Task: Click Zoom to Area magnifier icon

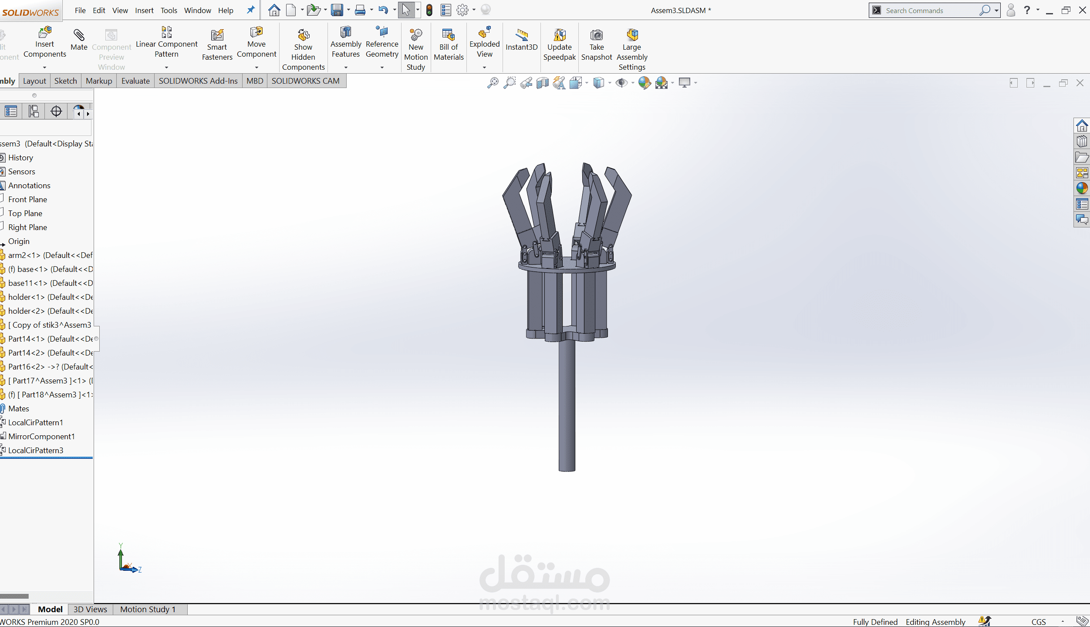Action: pyautogui.click(x=509, y=83)
